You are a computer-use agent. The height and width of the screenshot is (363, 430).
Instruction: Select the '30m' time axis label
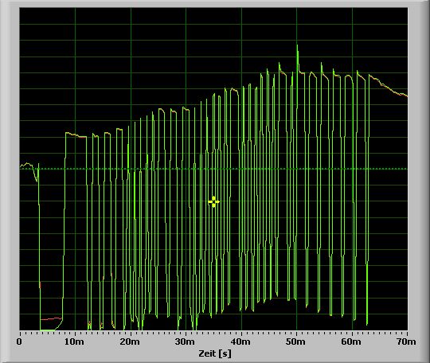185,342
